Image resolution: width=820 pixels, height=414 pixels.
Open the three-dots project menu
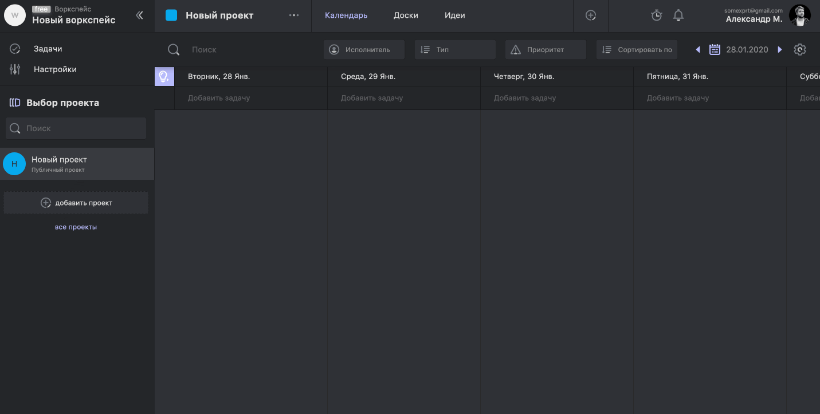click(294, 15)
